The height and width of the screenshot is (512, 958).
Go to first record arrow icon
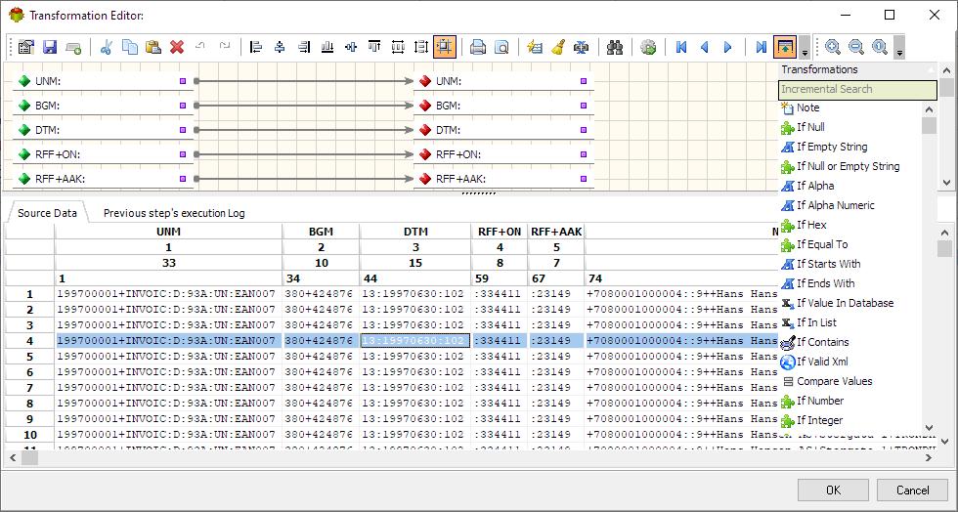[x=681, y=47]
